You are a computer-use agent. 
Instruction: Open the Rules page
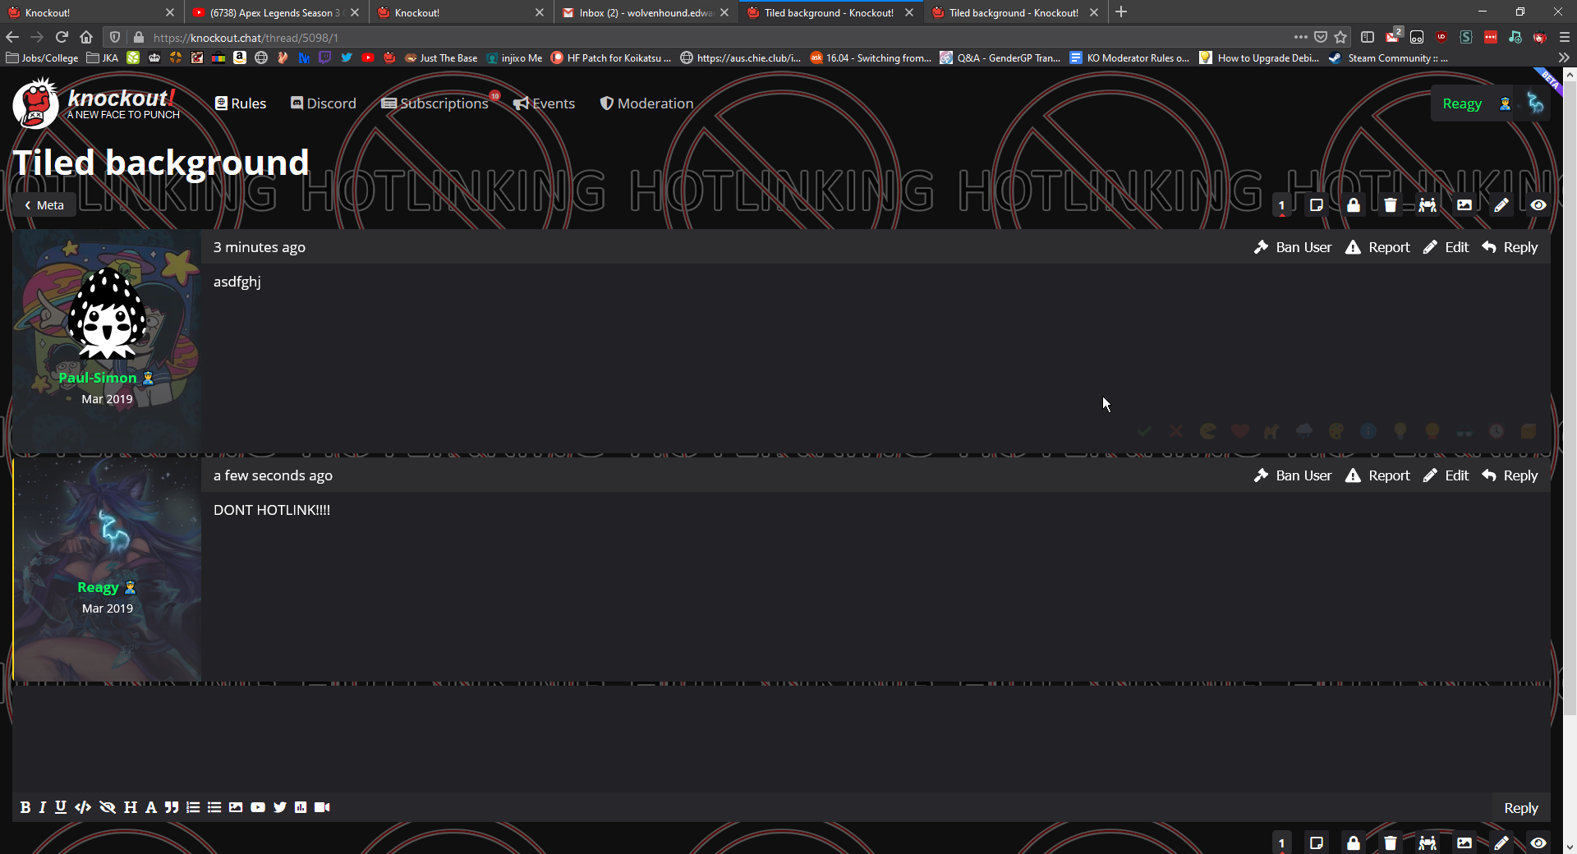click(241, 103)
